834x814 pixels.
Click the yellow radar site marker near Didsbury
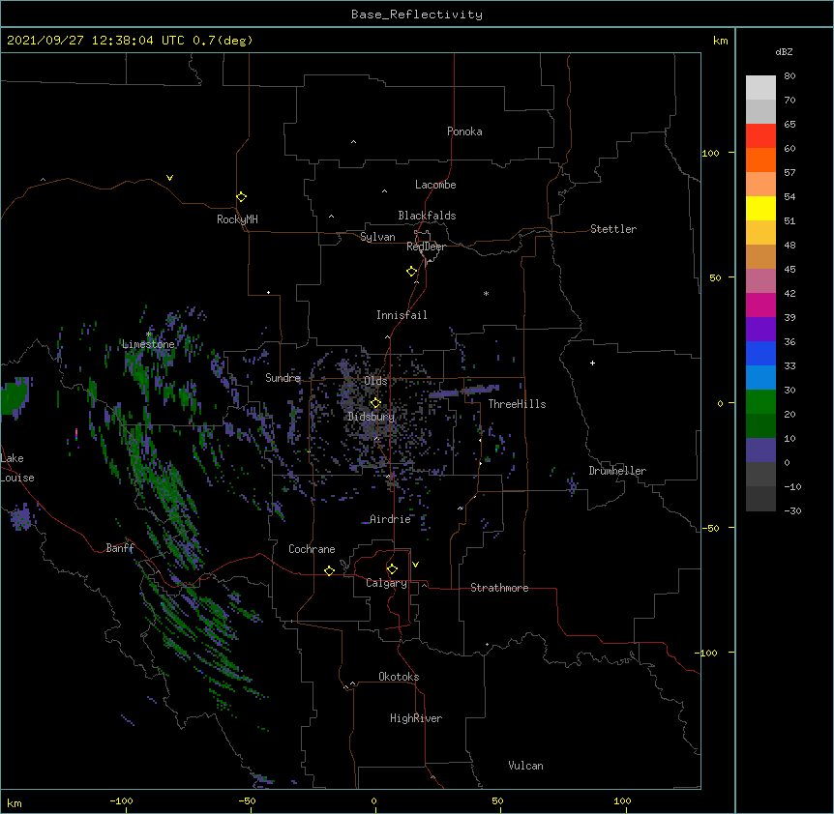pos(375,402)
